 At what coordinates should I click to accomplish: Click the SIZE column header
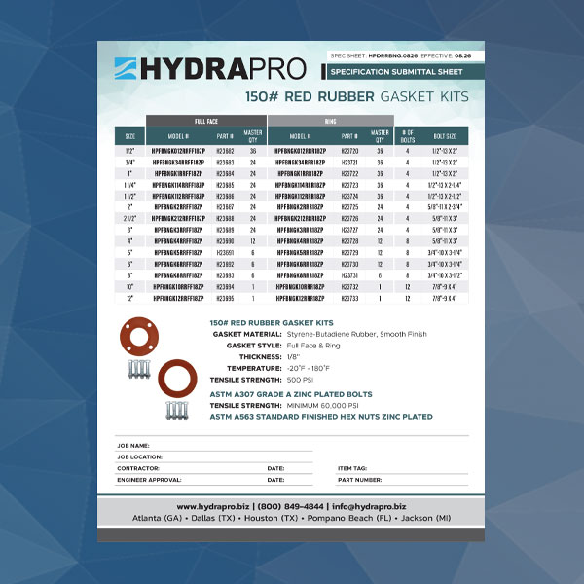(130, 136)
